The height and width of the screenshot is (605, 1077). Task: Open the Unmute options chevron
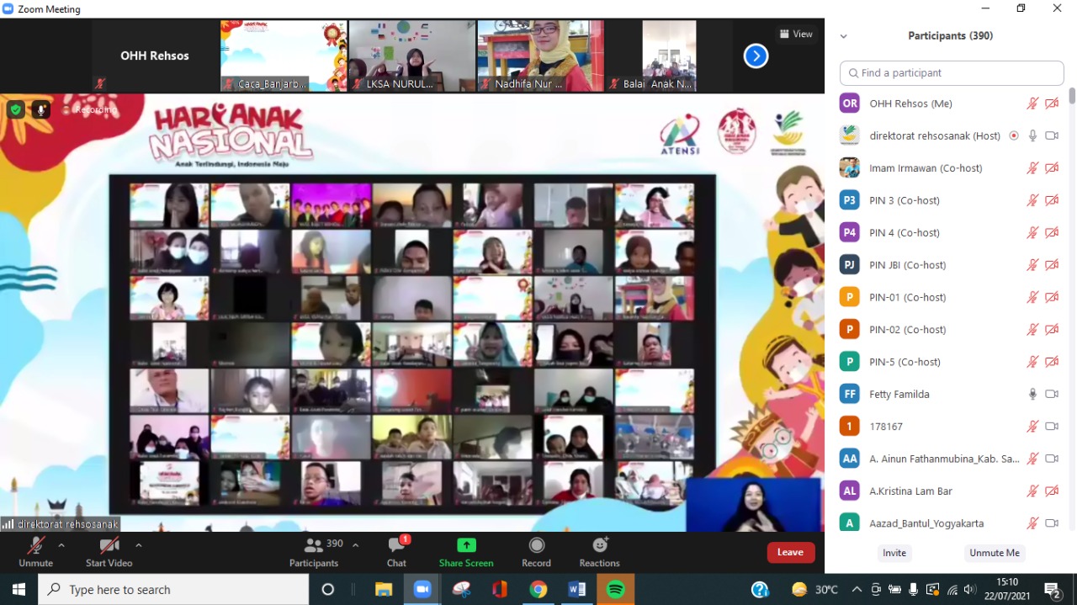click(61, 544)
